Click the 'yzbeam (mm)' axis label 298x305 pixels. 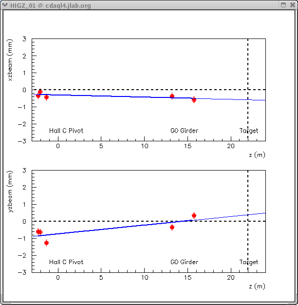click(10, 192)
